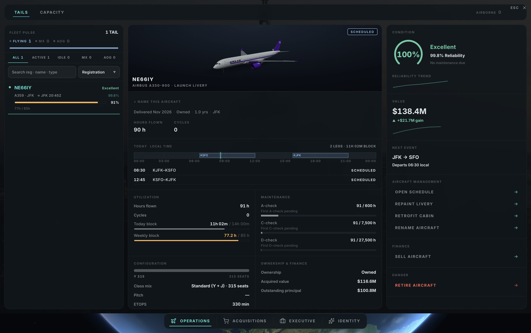This screenshot has width=531, height=333.
Task: Click the D-check 91 / 27,500 h value
Action: pos(363,240)
